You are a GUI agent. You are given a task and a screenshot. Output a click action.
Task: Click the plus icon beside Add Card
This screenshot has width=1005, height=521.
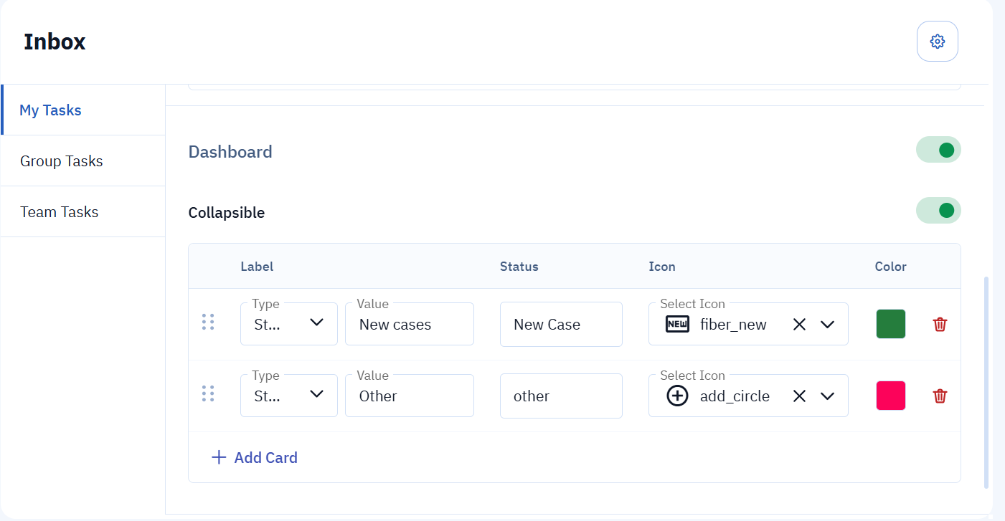tap(219, 457)
